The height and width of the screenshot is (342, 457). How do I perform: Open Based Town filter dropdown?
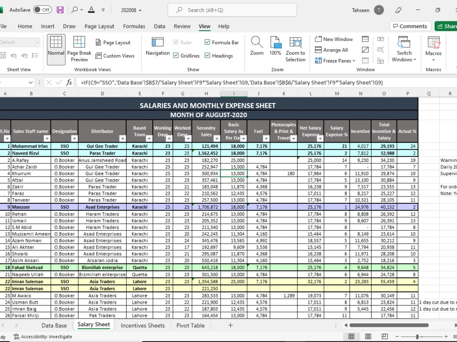pyautogui.click(x=149, y=139)
